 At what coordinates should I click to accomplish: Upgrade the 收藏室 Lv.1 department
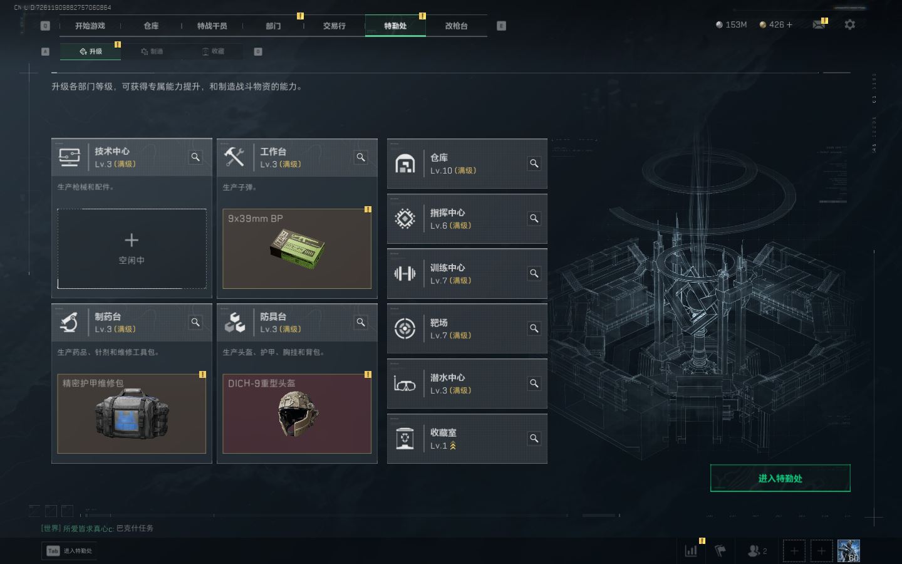point(467,439)
